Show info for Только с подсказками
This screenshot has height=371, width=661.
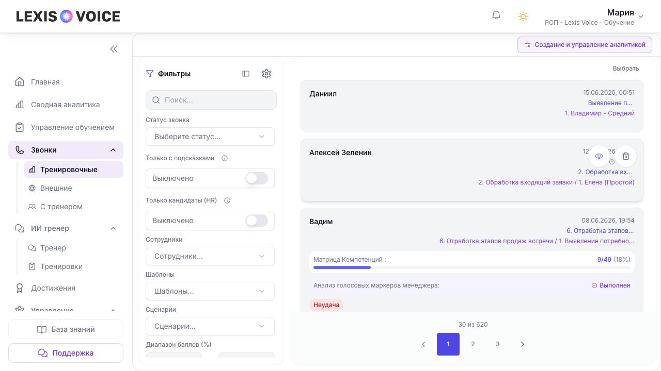225,158
